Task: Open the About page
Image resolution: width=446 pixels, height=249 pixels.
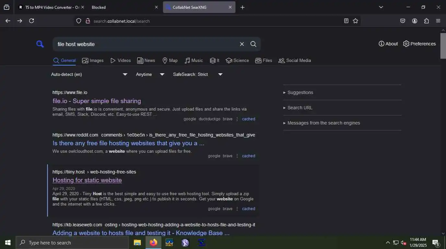Action: click(x=388, y=44)
